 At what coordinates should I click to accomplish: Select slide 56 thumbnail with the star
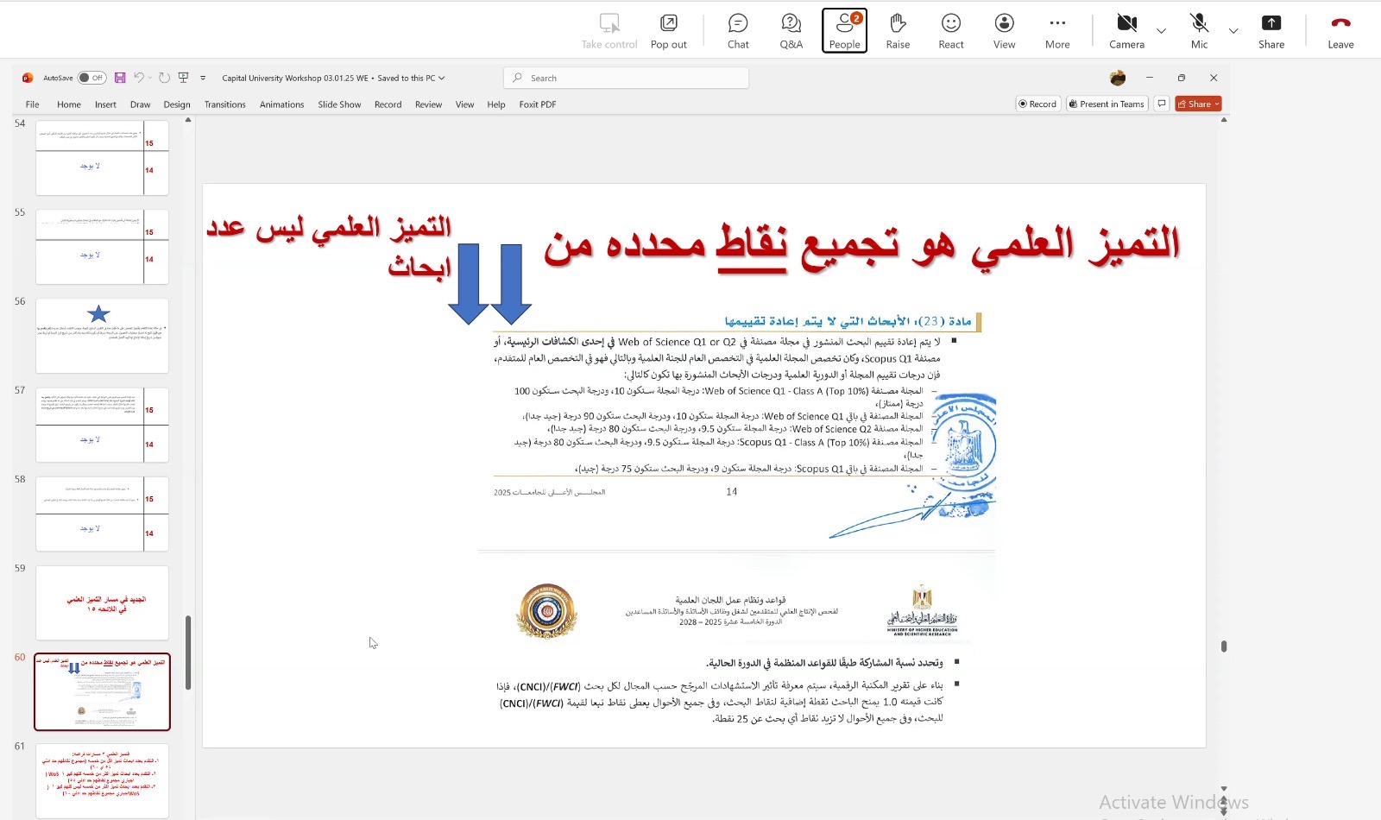102,336
